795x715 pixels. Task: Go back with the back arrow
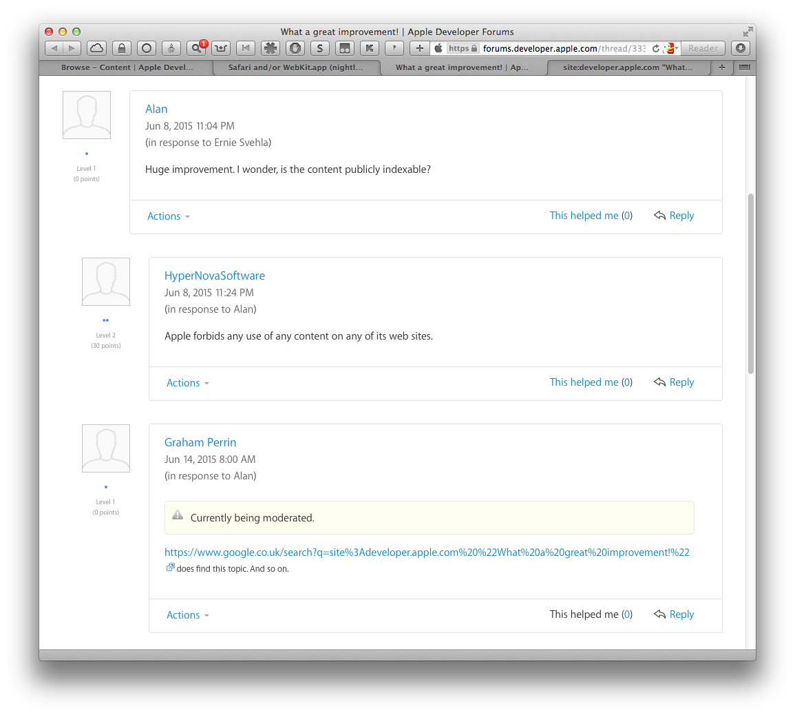pos(54,48)
